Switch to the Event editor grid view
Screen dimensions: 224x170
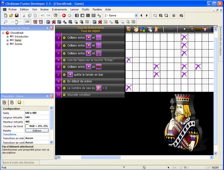coord(88,16)
